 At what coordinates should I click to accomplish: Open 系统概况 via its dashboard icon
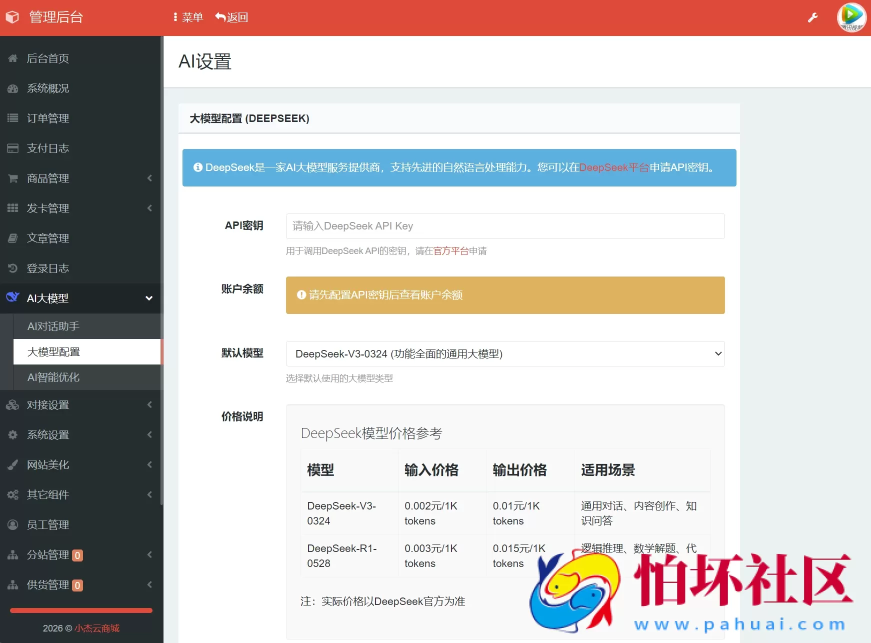(x=12, y=88)
